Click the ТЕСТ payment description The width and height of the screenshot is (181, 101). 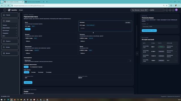[x=168, y=61]
